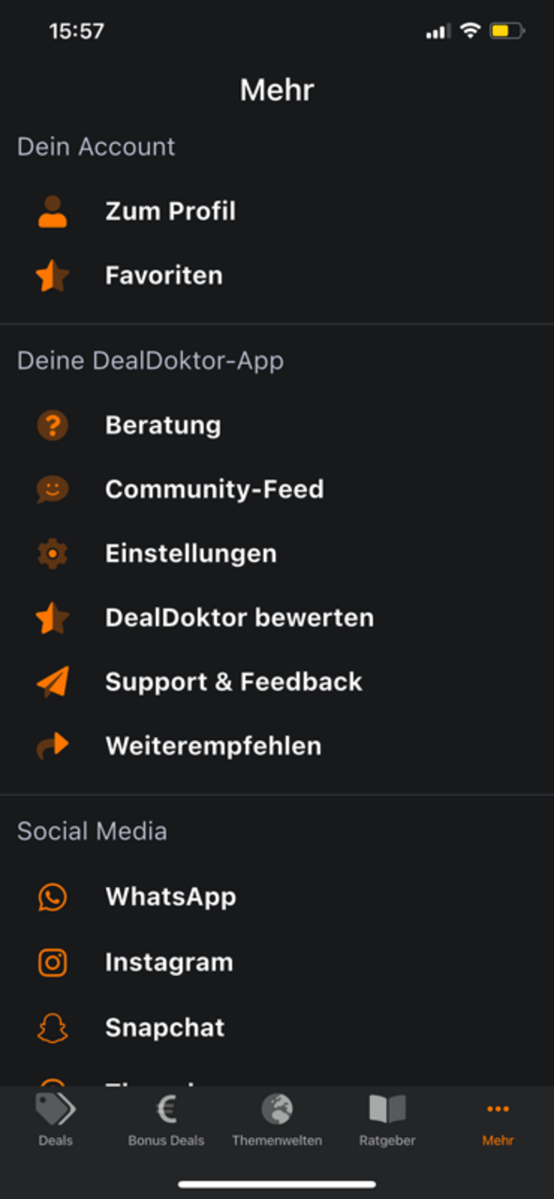The image size is (554, 1199).
Task: Select the Ratgeber tab
Action: (387, 1119)
